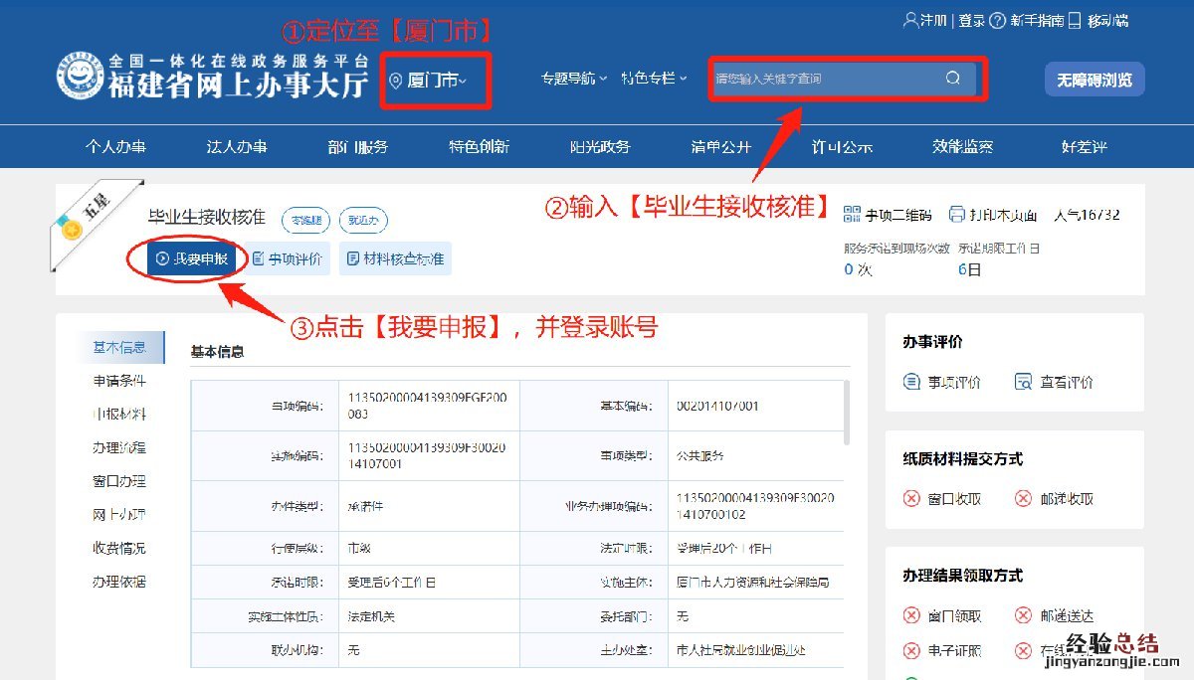Image resolution: width=1194 pixels, height=680 pixels.
Task: Click the basic info table scrollbar
Action: [x=847, y=413]
